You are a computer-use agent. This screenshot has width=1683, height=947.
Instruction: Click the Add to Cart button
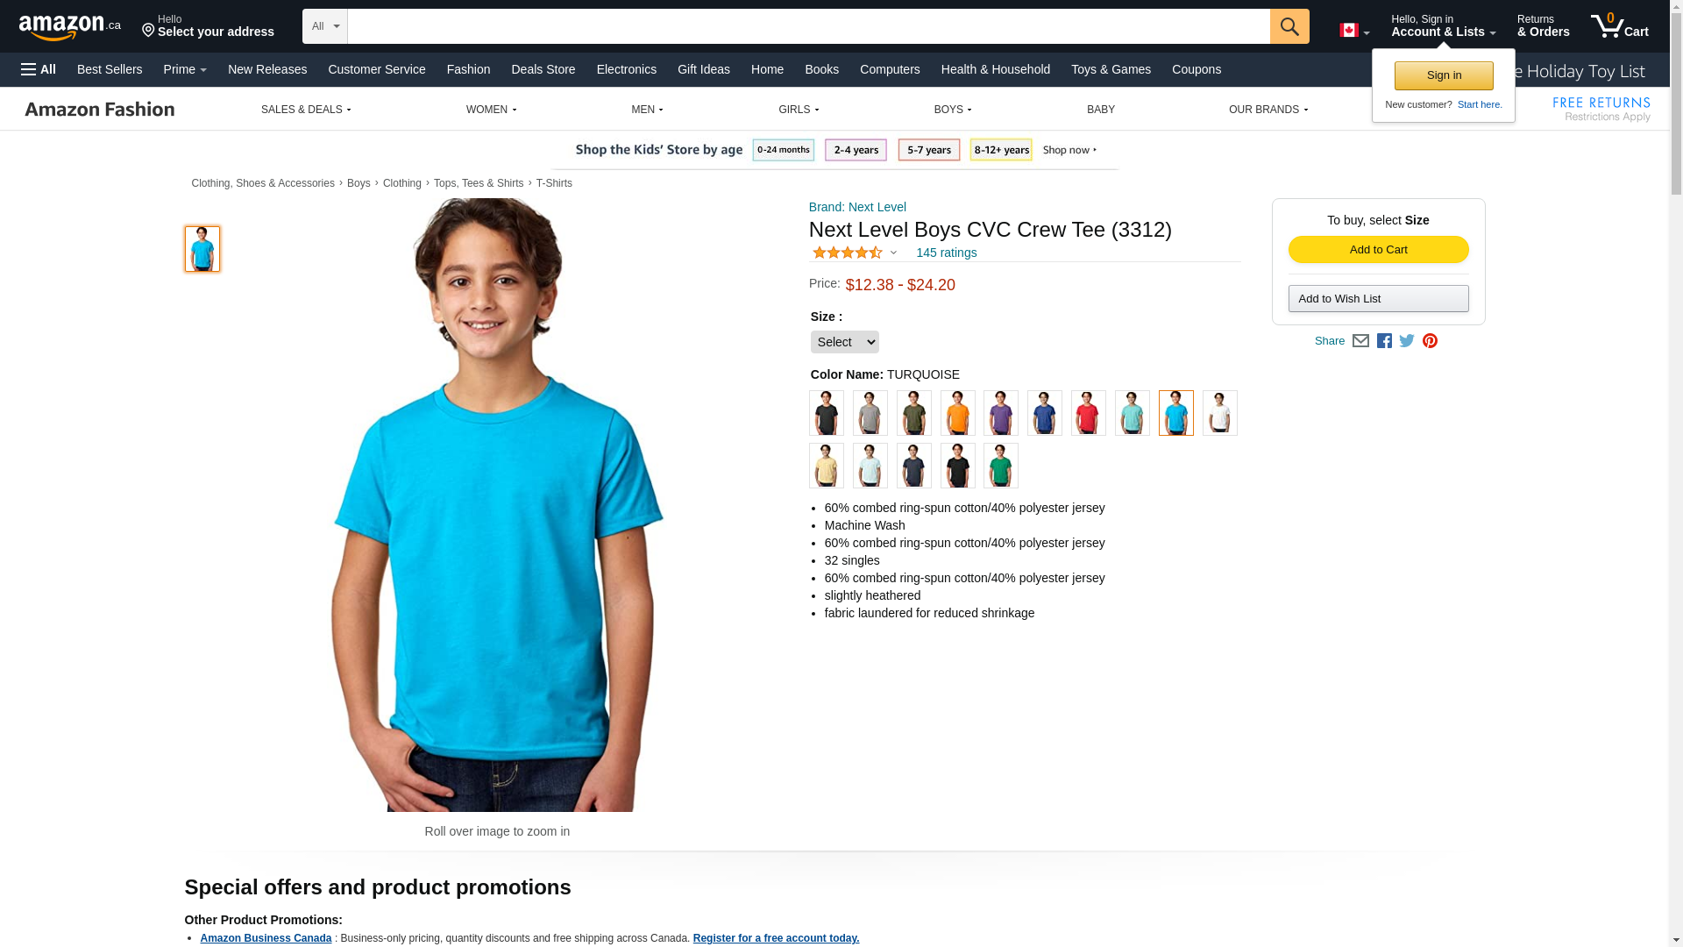point(1378,250)
